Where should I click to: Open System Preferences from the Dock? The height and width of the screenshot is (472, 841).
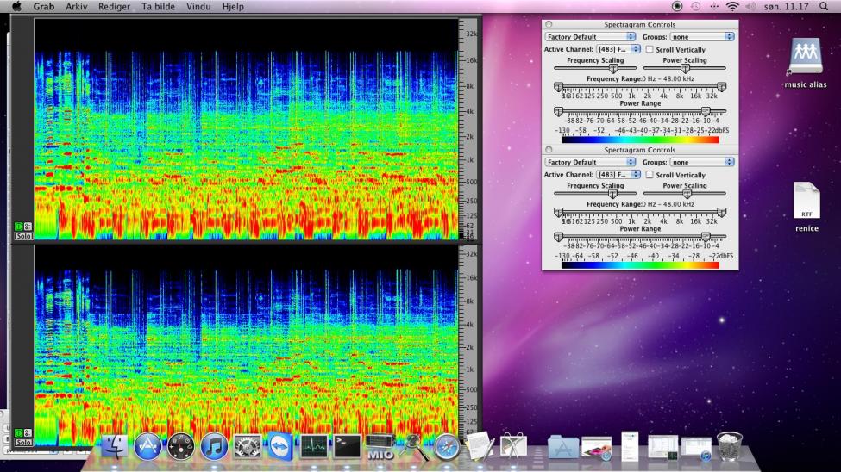248,446
